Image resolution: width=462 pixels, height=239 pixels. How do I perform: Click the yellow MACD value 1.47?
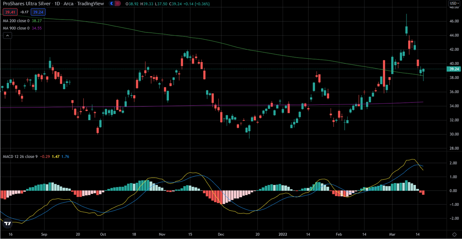56,156
